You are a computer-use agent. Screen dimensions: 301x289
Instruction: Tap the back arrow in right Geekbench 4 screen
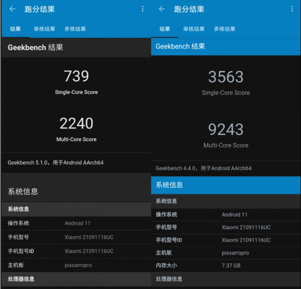[x=162, y=9]
